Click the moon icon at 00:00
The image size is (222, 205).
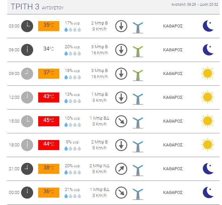(x=208, y=193)
